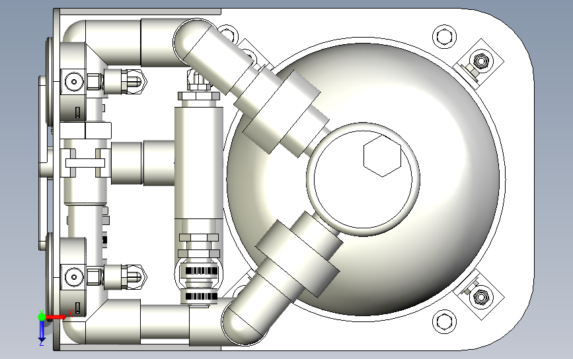573x359 pixels.
Task: Select the upper-left hex-tipped valve fitting
Action: coord(126,82)
